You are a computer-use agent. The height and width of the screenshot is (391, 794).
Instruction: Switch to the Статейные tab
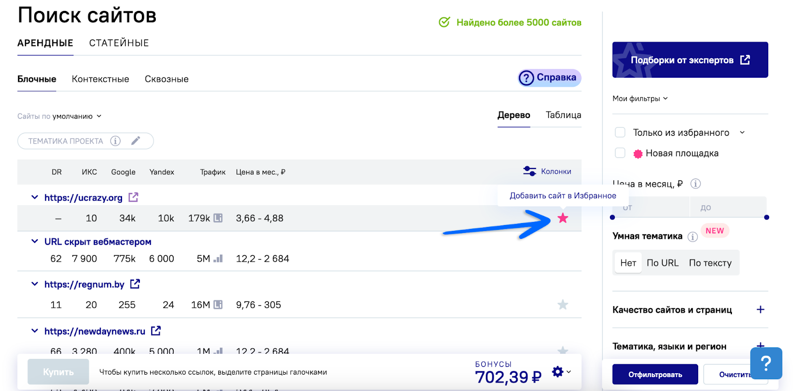pyautogui.click(x=119, y=43)
